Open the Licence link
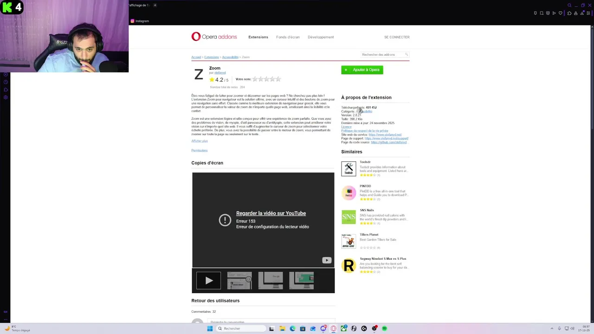The width and height of the screenshot is (594, 334). (346, 127)
